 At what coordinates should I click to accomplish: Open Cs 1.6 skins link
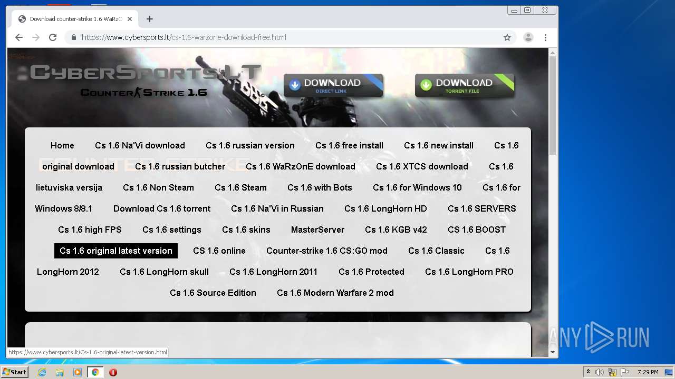[246, 230]
